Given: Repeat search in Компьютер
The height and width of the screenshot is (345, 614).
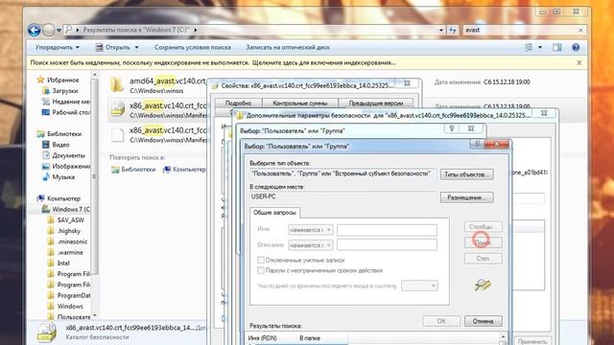Looking at the screenshot, I should [184, 170].
